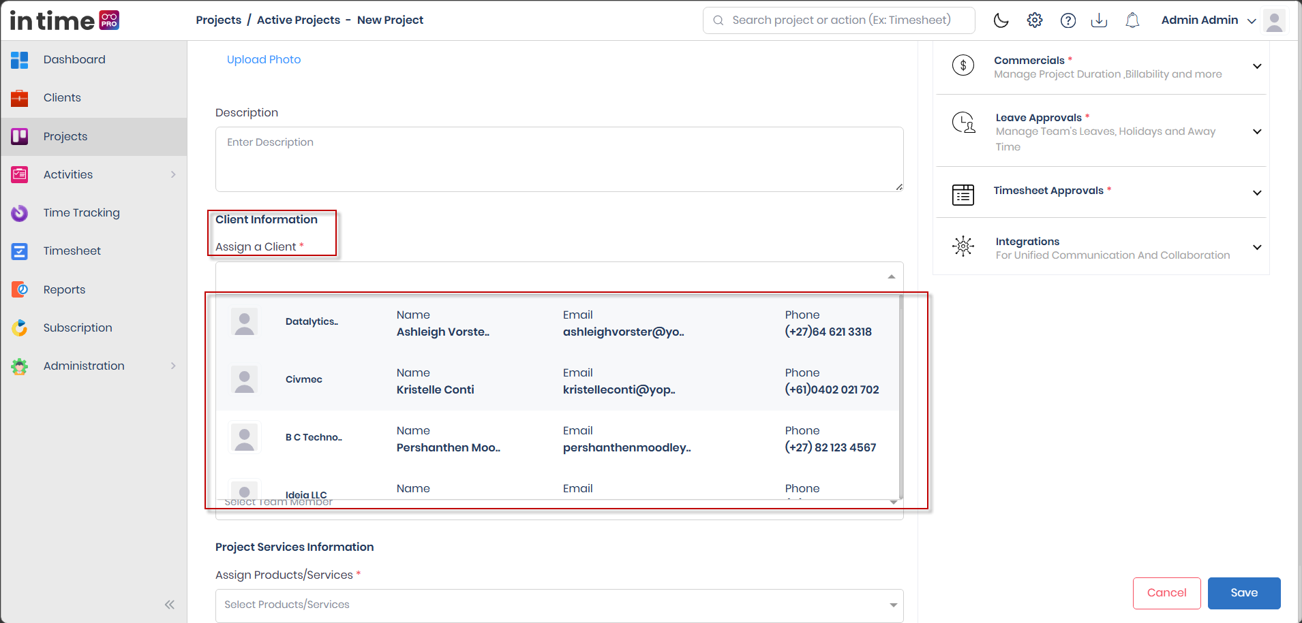Expand the Integrations section
The height and width of the screenshot is (623, 1302).
click(1257, 248)
